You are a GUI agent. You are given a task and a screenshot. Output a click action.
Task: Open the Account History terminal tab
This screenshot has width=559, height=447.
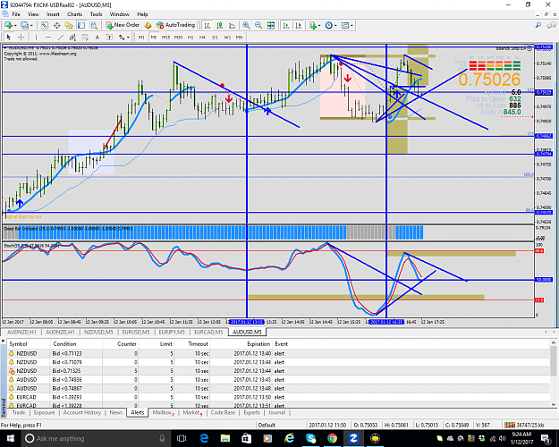pos(82,412)
